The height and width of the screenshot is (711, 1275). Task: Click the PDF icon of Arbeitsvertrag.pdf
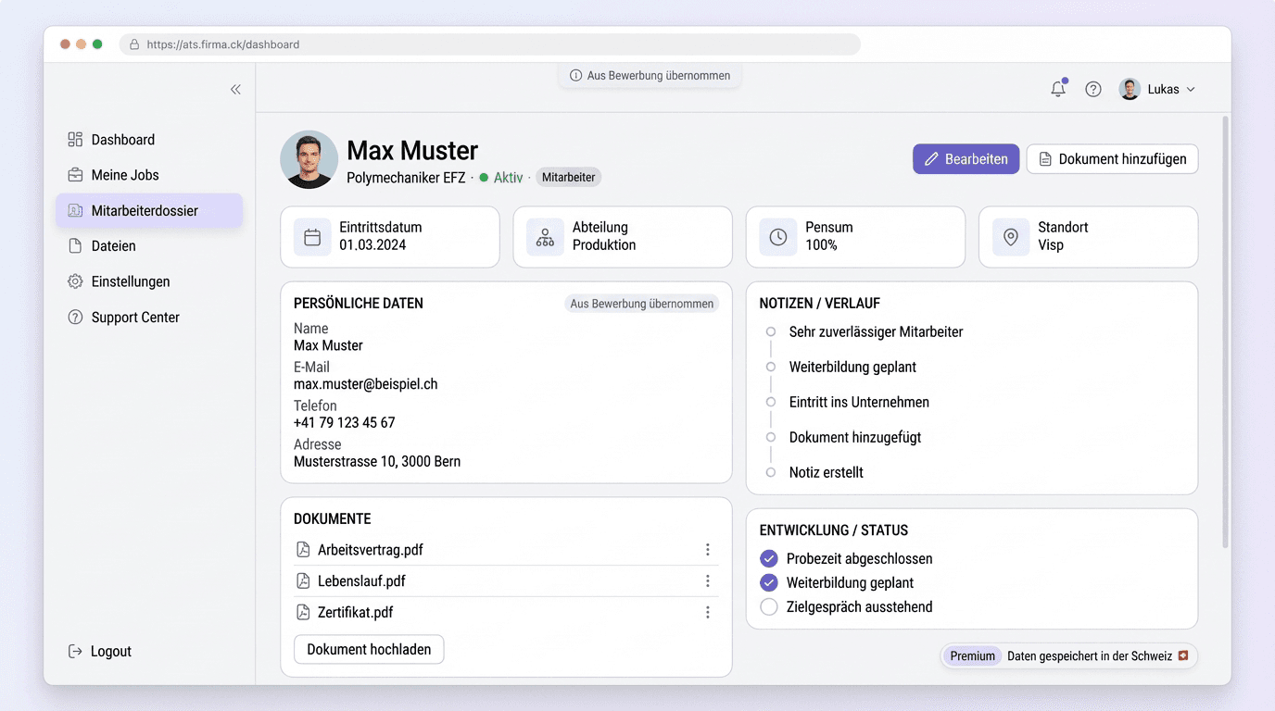303,550
